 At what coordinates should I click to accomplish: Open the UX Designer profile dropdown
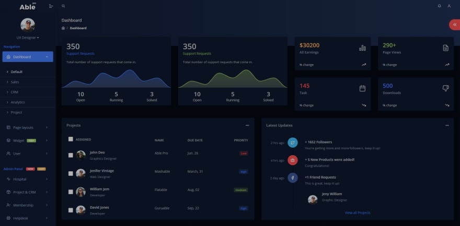tap(28, 38)
